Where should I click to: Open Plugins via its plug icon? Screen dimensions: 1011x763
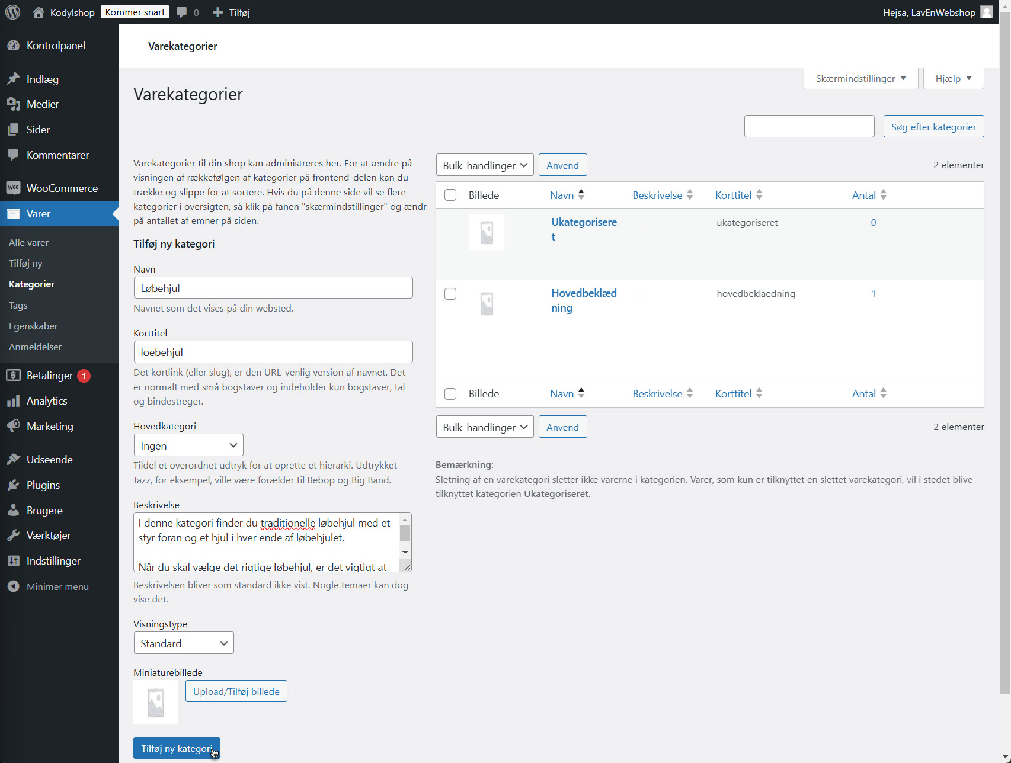coord(13,485)
